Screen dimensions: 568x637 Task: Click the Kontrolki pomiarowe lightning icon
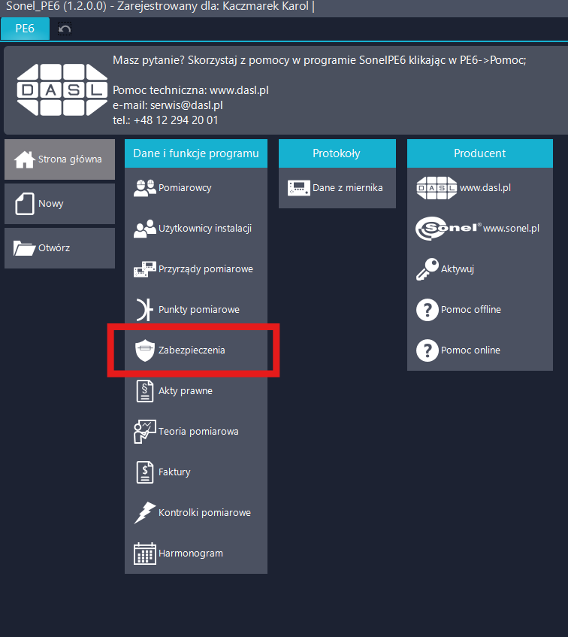(144, 513)
